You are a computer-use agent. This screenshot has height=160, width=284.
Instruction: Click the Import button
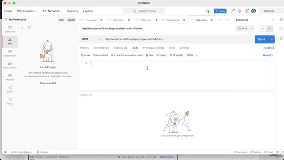[71, 20]
